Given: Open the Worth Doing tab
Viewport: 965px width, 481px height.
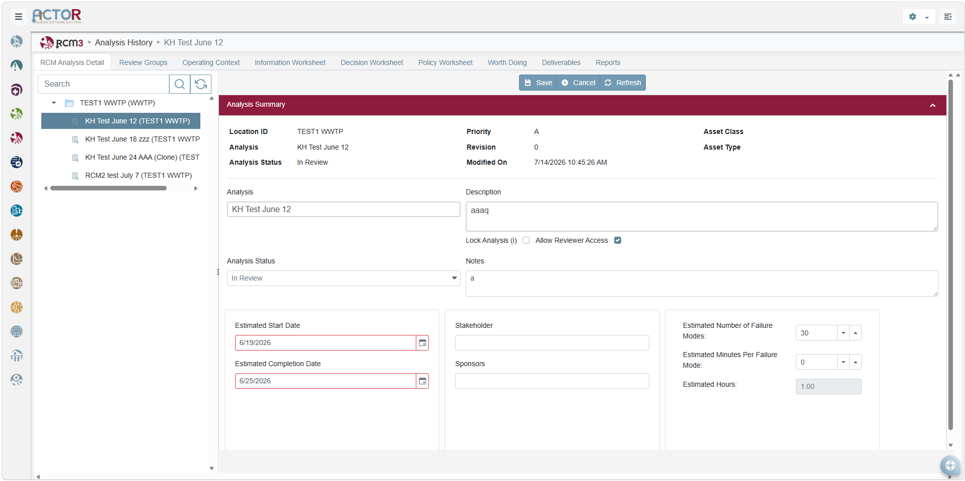Looking at the screenshot, I should pyautogui.click(x=507, y=62).
